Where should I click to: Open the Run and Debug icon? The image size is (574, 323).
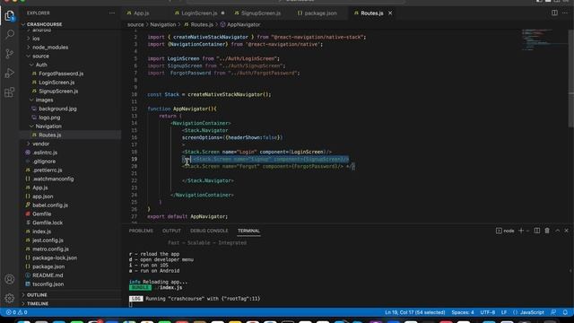coord(10,73)
